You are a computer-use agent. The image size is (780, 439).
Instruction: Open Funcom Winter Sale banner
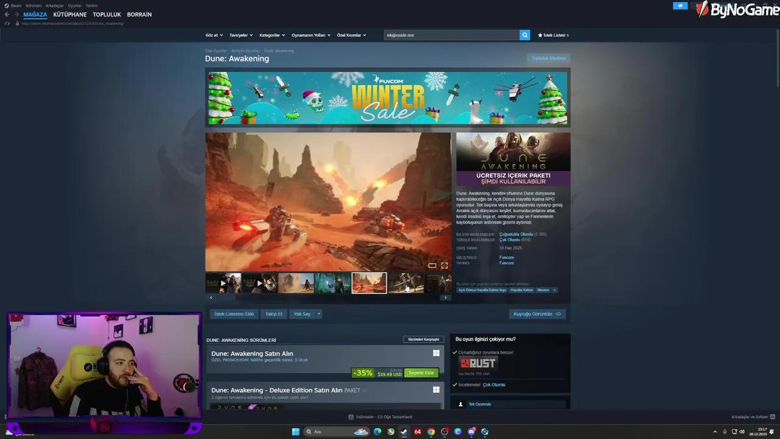tap(388, 98)
